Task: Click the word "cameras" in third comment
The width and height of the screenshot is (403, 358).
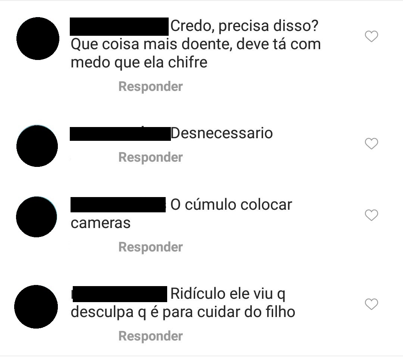Action: [101, 223]
